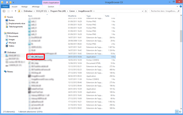
Task: Select the Document HTML file row
Action: point(72,63)
